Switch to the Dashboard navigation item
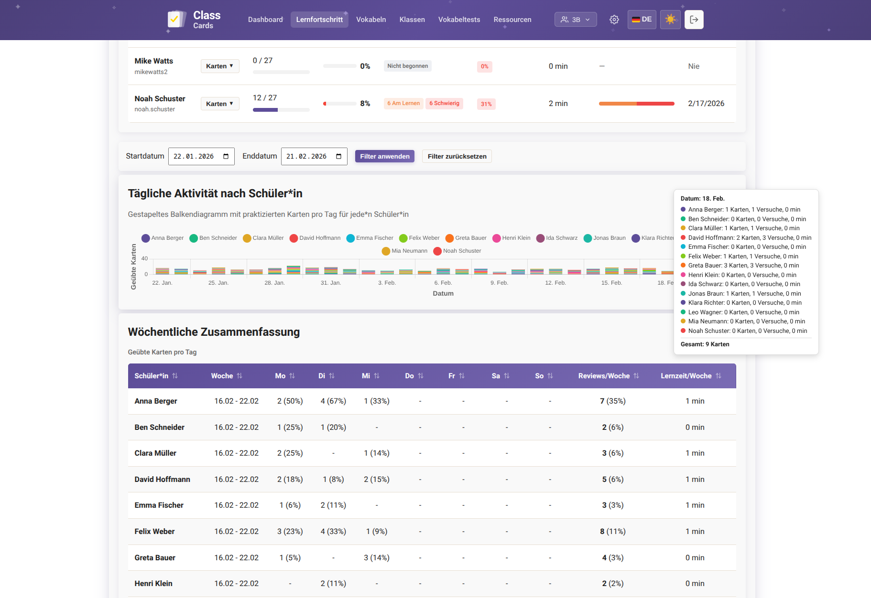The width and height of the screenshot is (871, 598). pyautogui.click(x=265, y=20)
